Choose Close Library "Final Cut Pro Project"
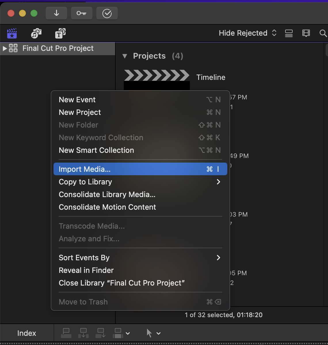The width and height of the screenshot is (328, 345). click(x=140, y=283)
